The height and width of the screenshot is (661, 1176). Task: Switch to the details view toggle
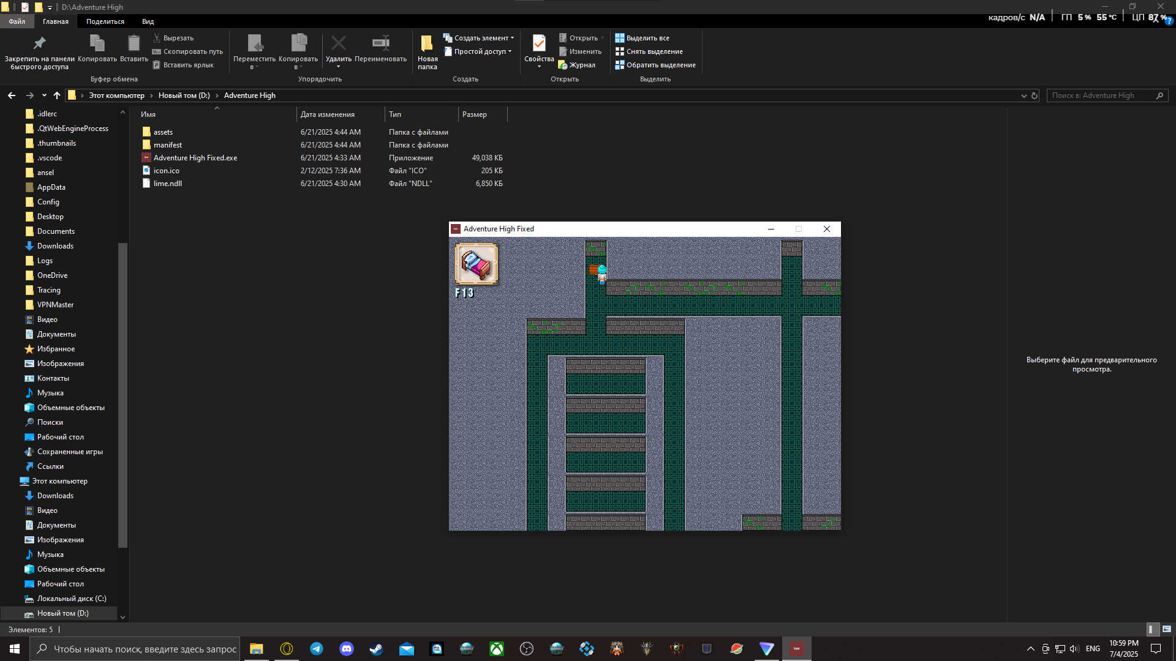(1151, 629)
